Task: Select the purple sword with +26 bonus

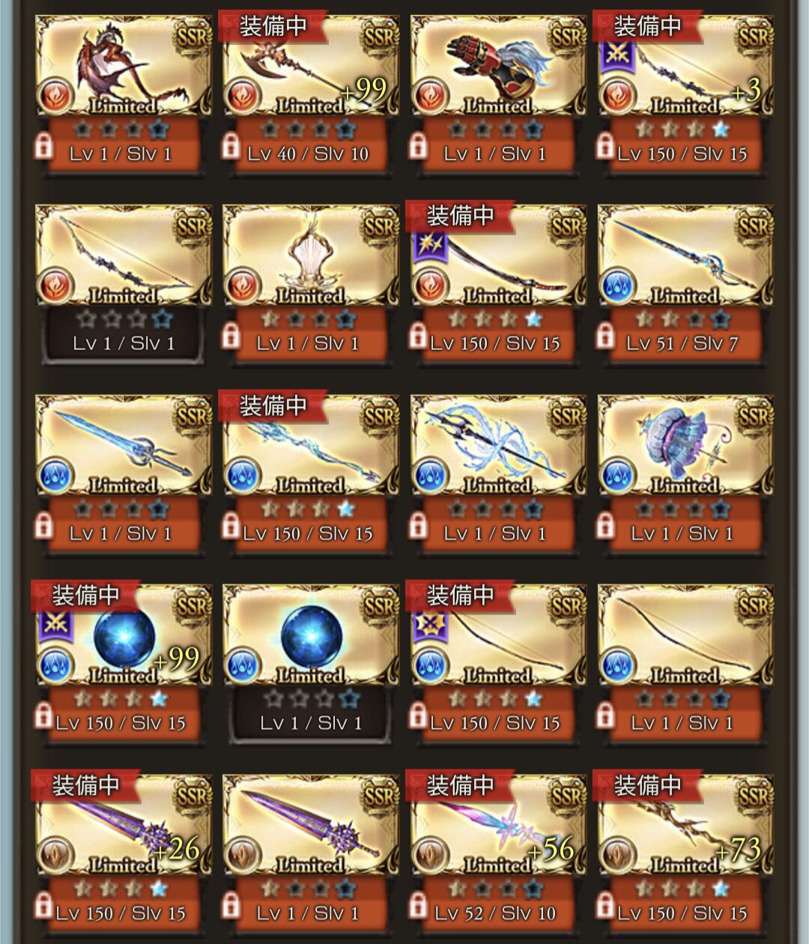Action: [124, 825]
